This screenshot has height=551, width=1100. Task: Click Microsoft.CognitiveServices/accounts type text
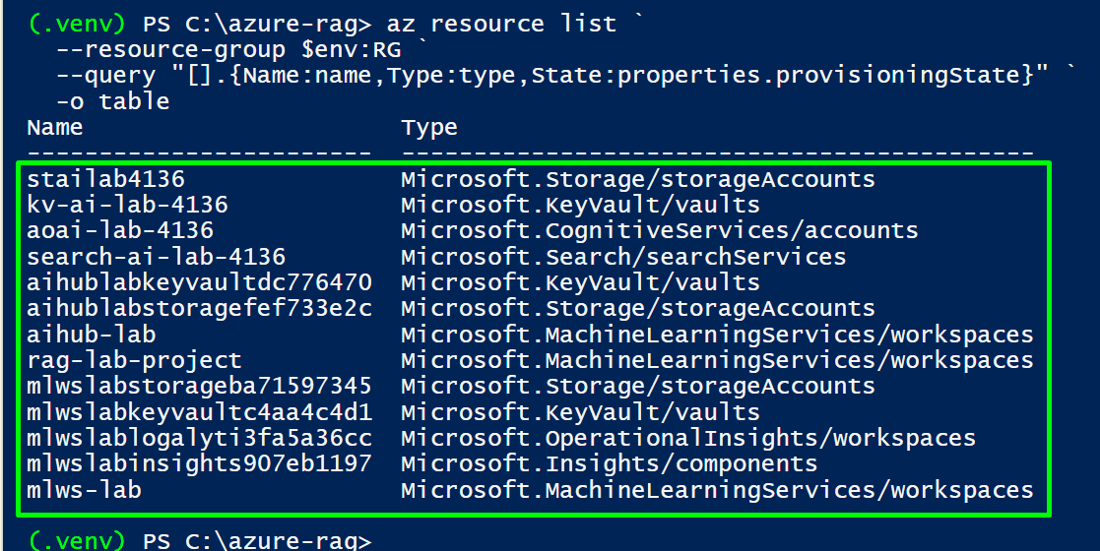(660, 230)
